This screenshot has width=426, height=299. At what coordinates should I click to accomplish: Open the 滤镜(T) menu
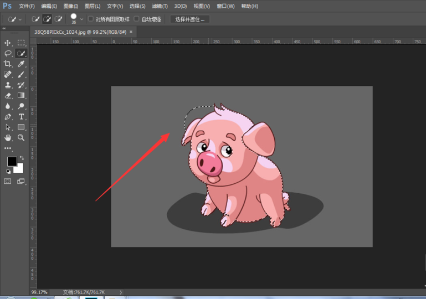(160, 6)
